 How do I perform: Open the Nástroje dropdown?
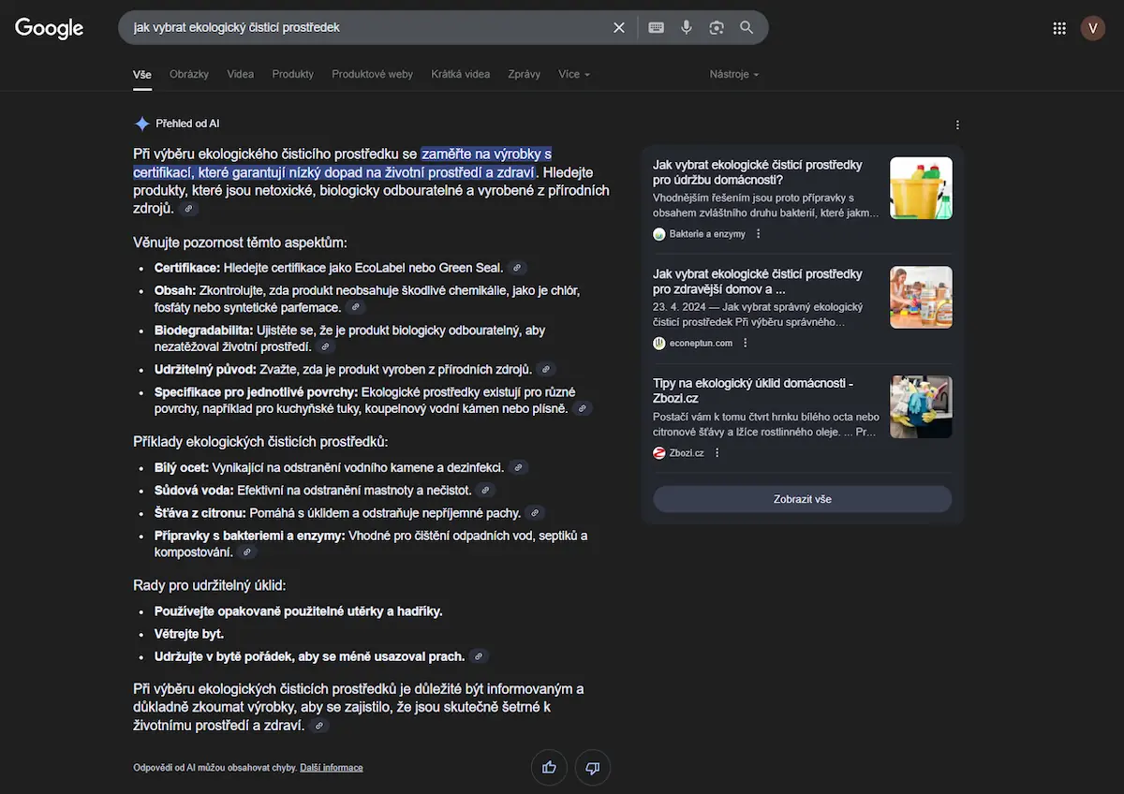coord(733,74)
